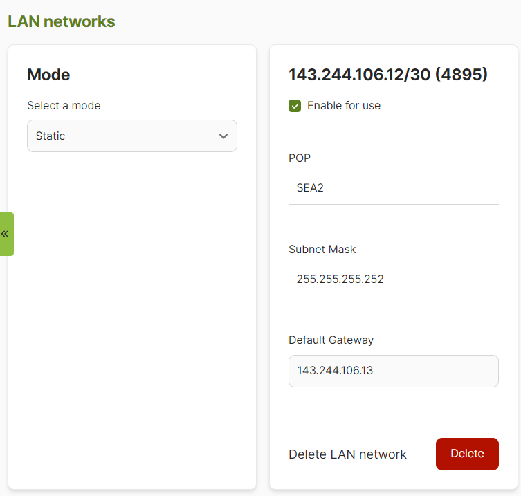
Task: Click the Default Gateway label
Action: 331,340
